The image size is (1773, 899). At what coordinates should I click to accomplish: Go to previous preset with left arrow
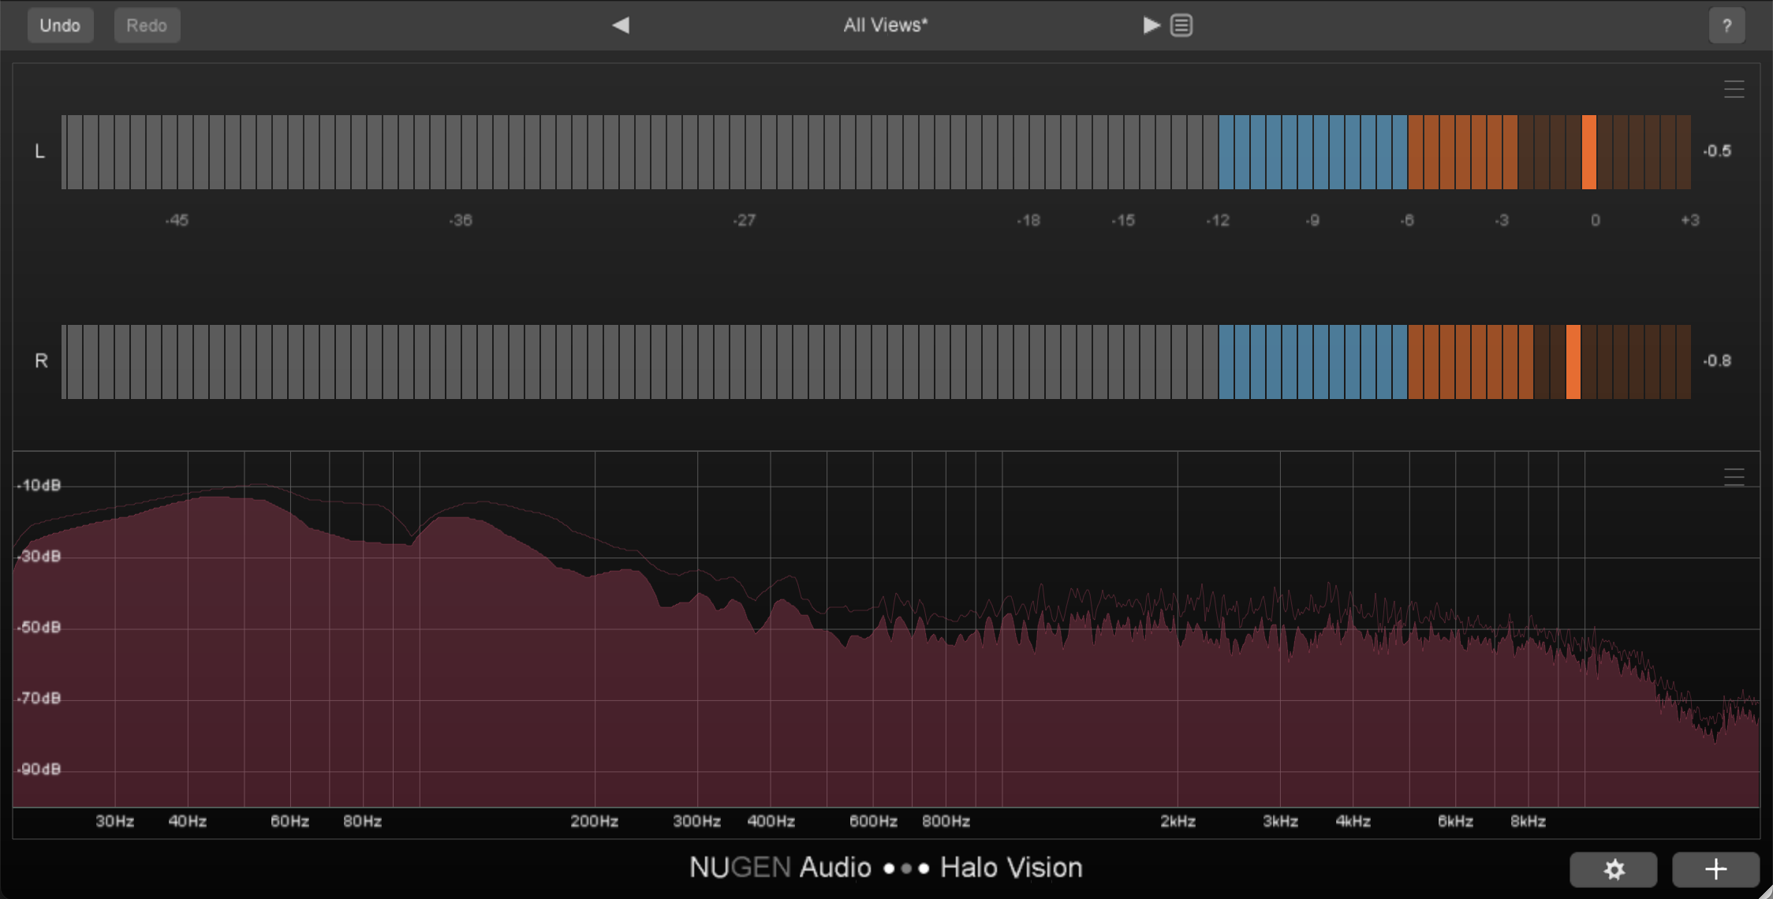pyautogui.click(x=621, y=25)
